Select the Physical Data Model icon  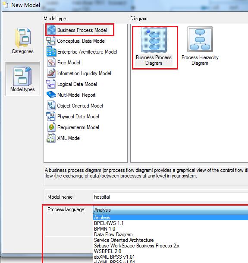[51, 117]
